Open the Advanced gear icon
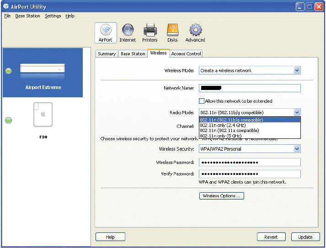Image resolution: width=326 pixels, height=248 pixels. [x=195, y=33]
